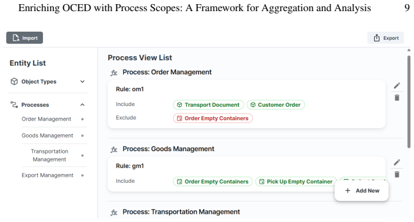Click the Export button
The height and width of the screenshot is (222, 414).
pyautogui.click(x=385, y=38)
